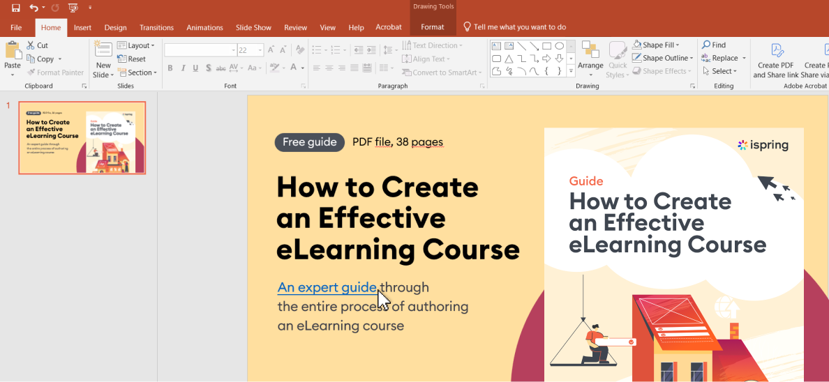Open the Replace dropdown arrow
Image resolution: width=829 pixels, height=382 pixels.
tap(744, 58)
